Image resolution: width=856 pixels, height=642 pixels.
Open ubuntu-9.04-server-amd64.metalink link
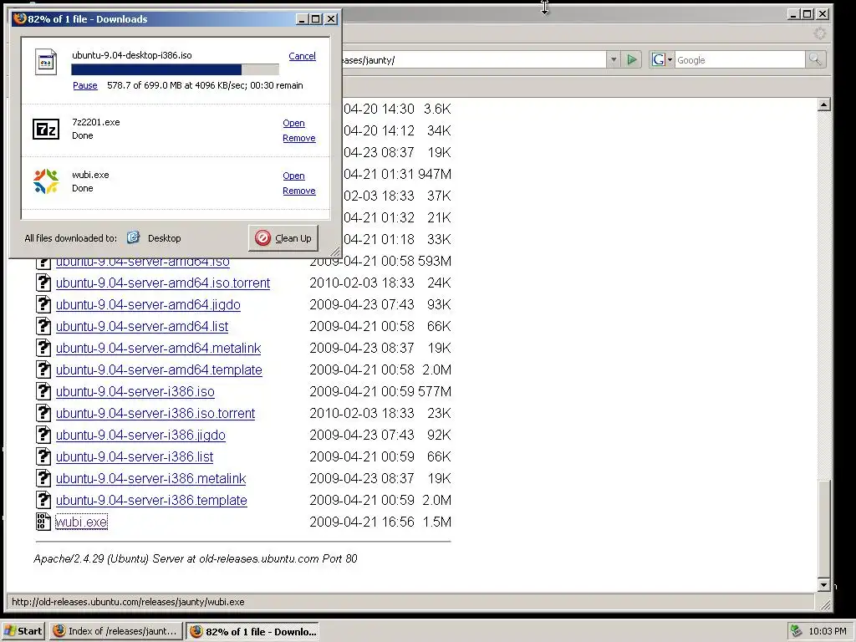pyautogui.click(x=158, y=349)
